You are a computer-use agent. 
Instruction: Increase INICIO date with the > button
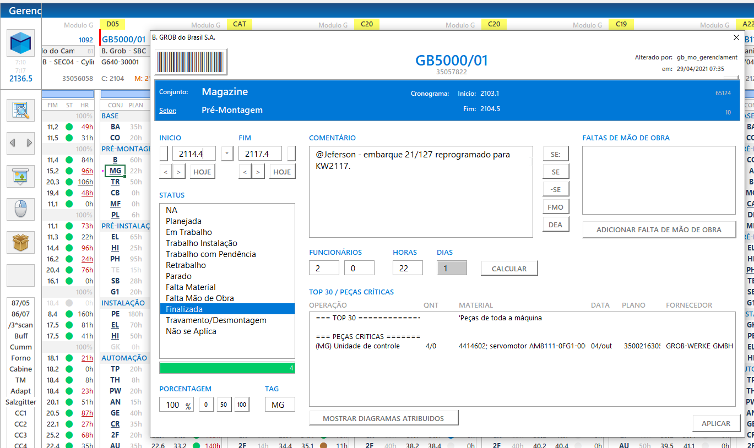click(178, 172)
